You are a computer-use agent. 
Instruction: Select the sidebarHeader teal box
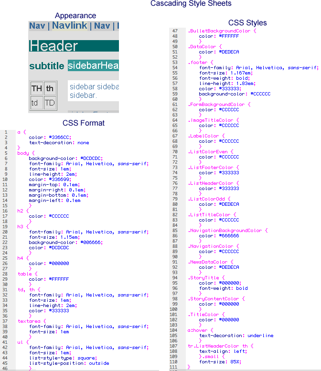coord(93,66)
